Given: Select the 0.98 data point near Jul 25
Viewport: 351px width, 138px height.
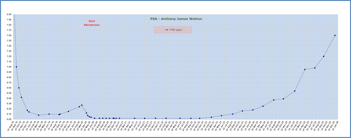Looking at the screenshot, I should (315, 68).
